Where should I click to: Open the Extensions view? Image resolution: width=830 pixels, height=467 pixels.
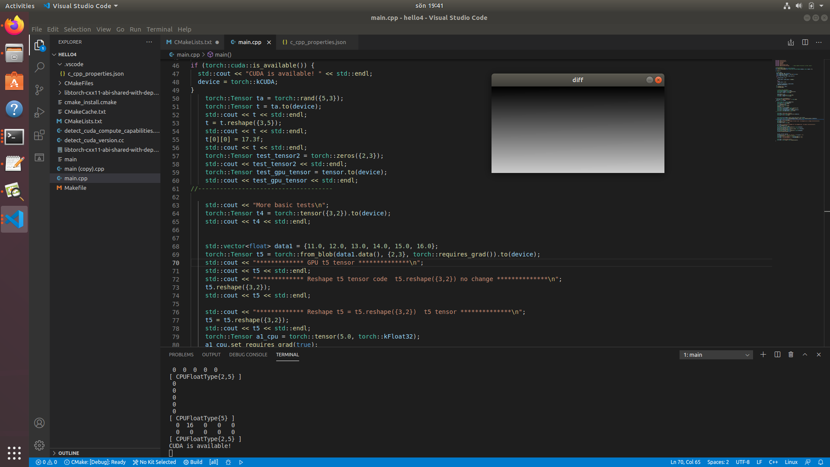(x=39, y=135)
